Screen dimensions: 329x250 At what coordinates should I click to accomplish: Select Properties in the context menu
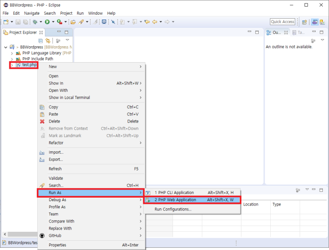pyautogui.click(x=57, y=245)
